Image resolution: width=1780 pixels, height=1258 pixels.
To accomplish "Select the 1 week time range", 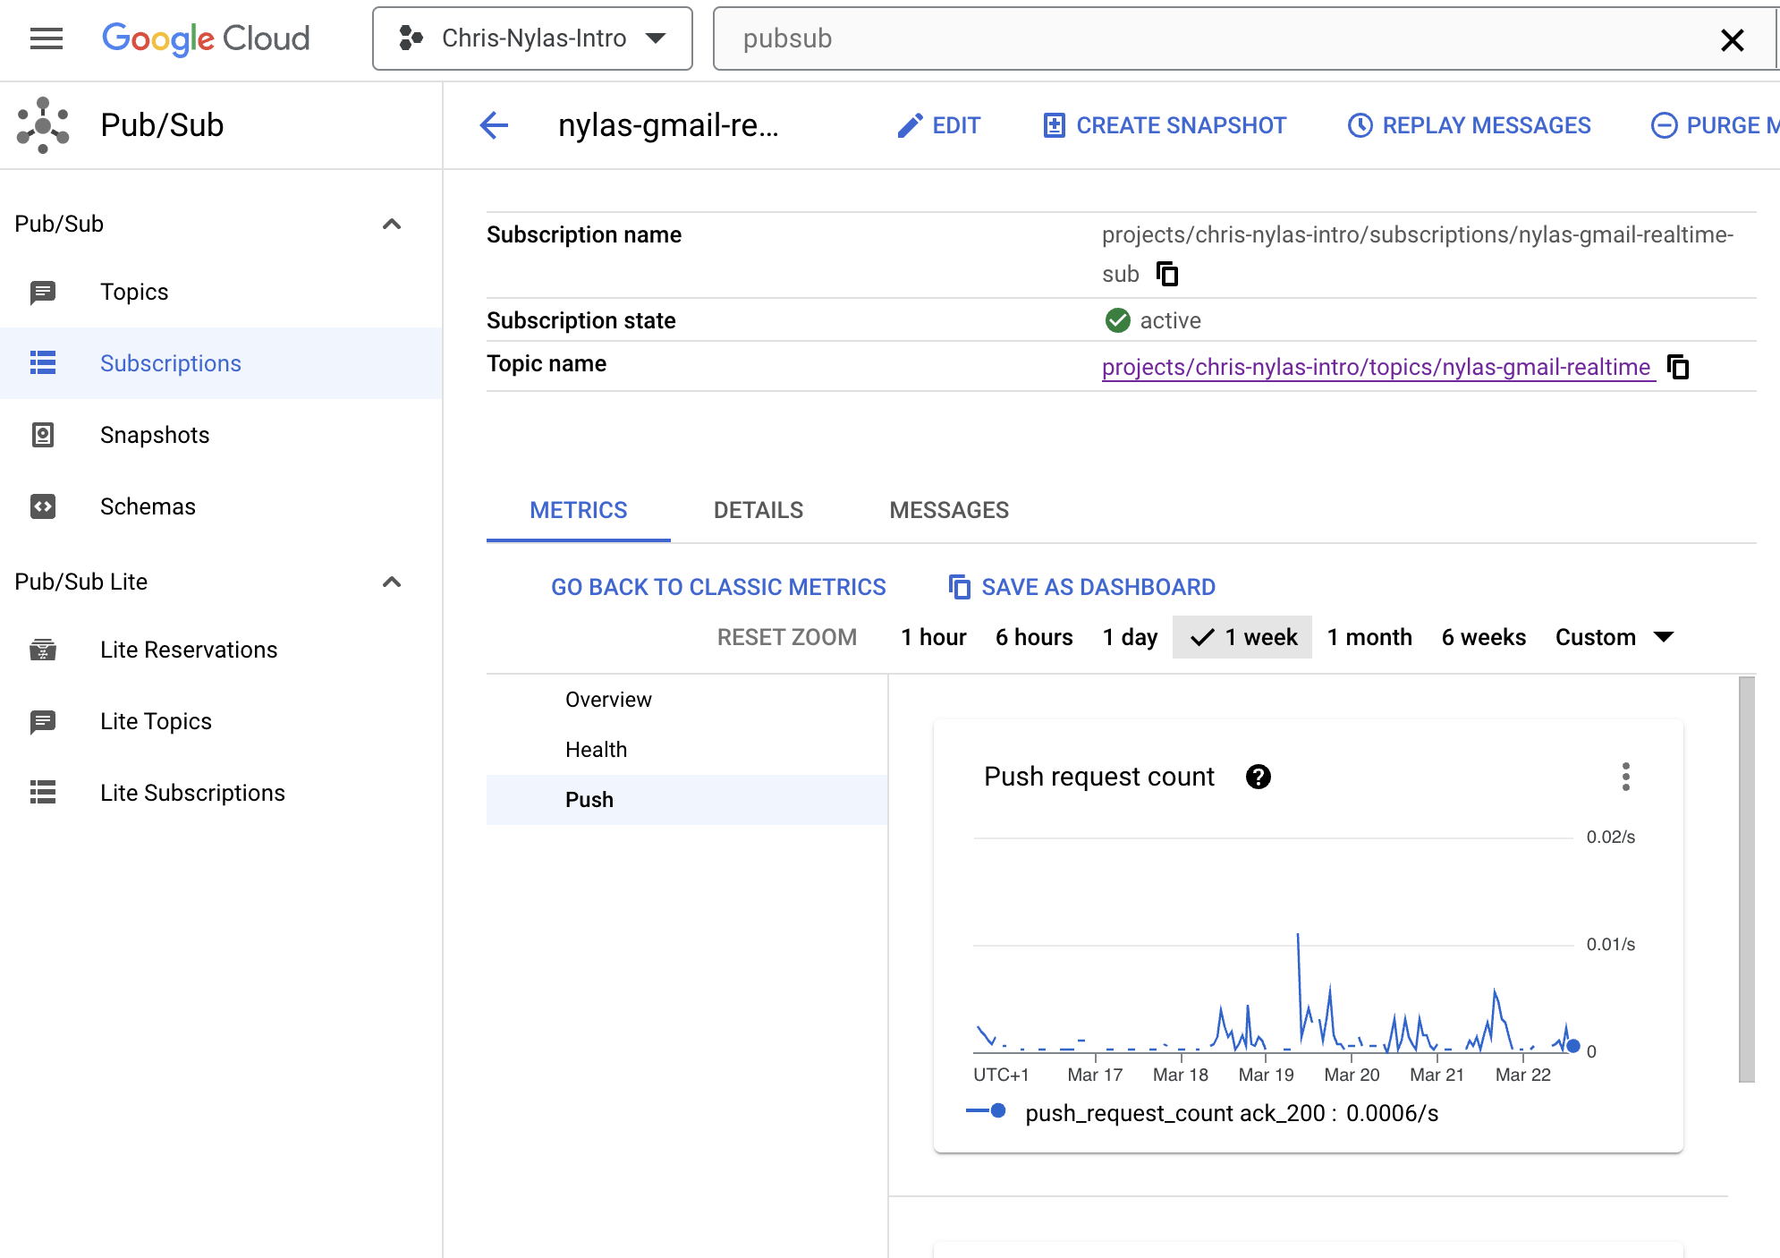I will [x=1242, y=637].
